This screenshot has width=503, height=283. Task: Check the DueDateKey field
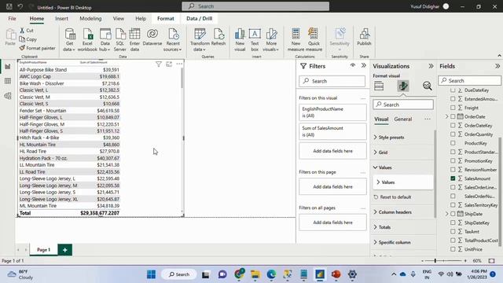pos(453,90)
